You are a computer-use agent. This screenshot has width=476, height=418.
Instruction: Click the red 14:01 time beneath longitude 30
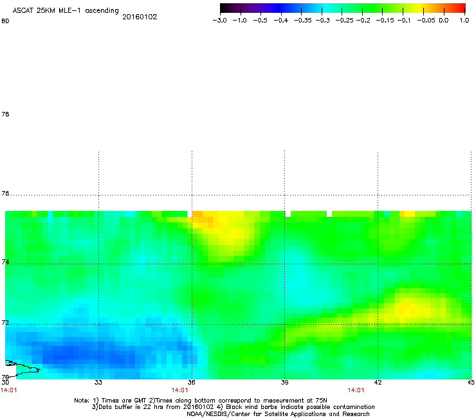[8, 390]
